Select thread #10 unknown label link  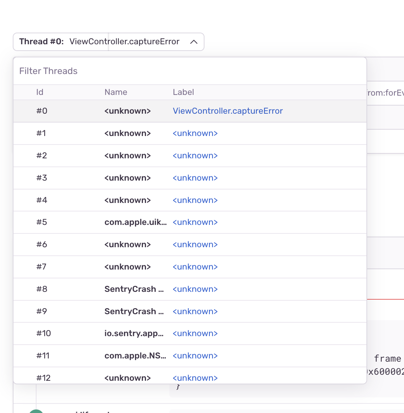195,333
